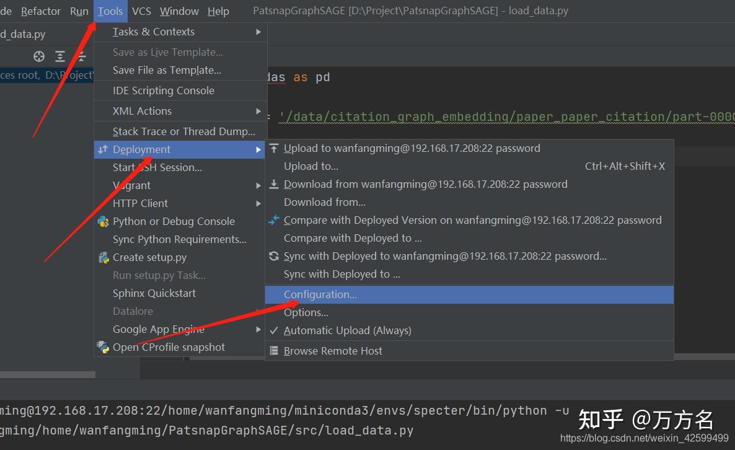Open the VCS menu
Image resolution: width=735 pixels, height=450 pixels.
pos(141,11)
